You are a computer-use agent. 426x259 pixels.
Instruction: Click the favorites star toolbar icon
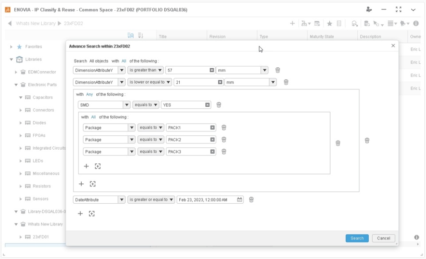point(330,23)
